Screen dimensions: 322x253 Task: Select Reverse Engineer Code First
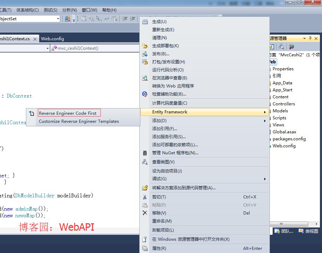click(x=68, y=113)
